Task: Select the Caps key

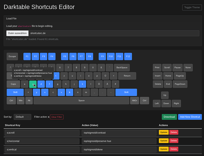Action: click(13, 84)
